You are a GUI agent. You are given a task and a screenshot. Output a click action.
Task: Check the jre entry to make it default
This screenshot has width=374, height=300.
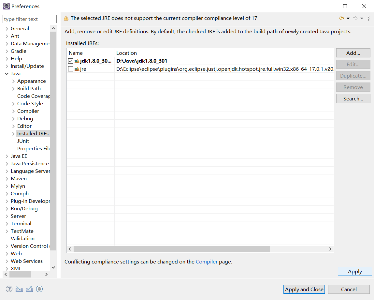pos(71,68)
